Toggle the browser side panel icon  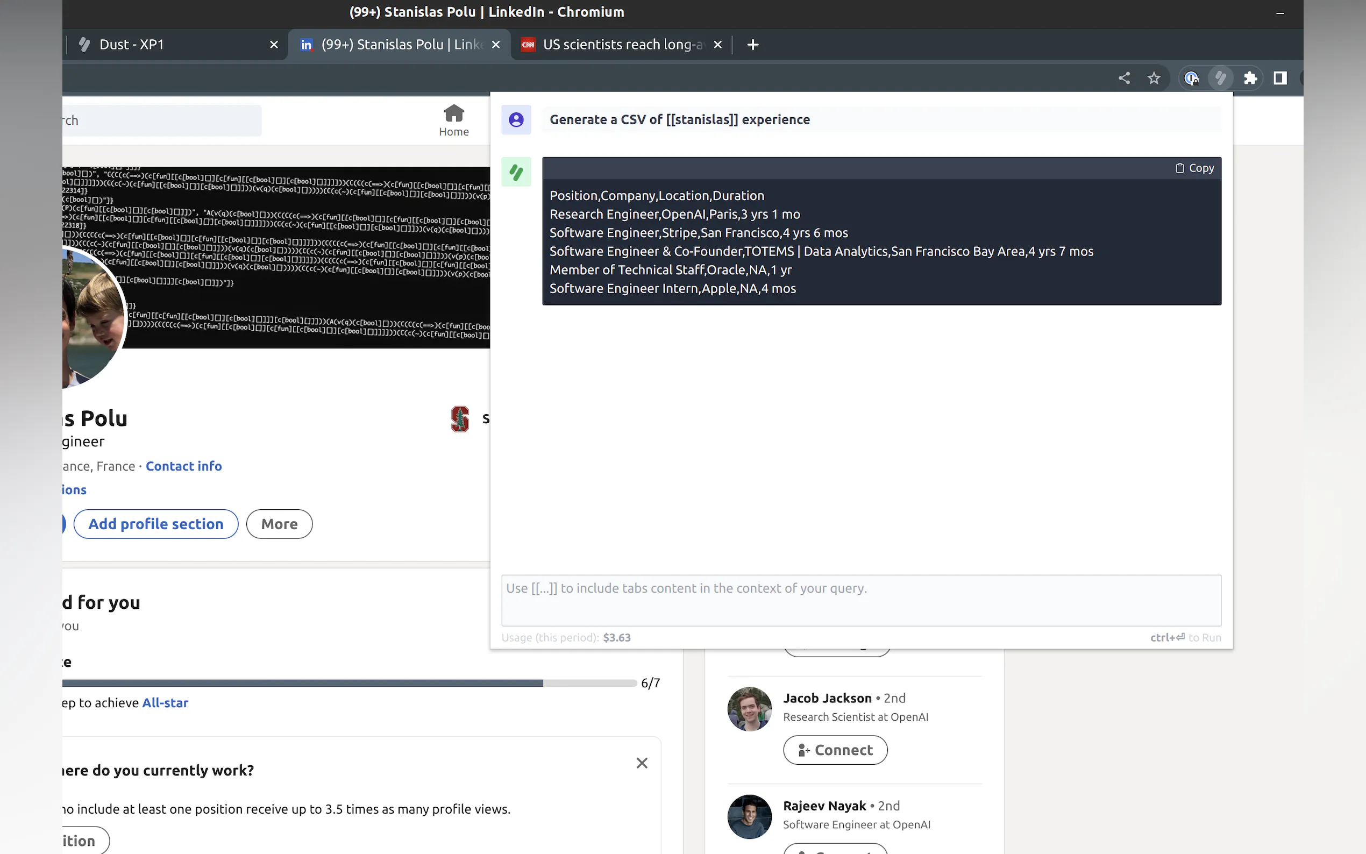point(1279,78)
